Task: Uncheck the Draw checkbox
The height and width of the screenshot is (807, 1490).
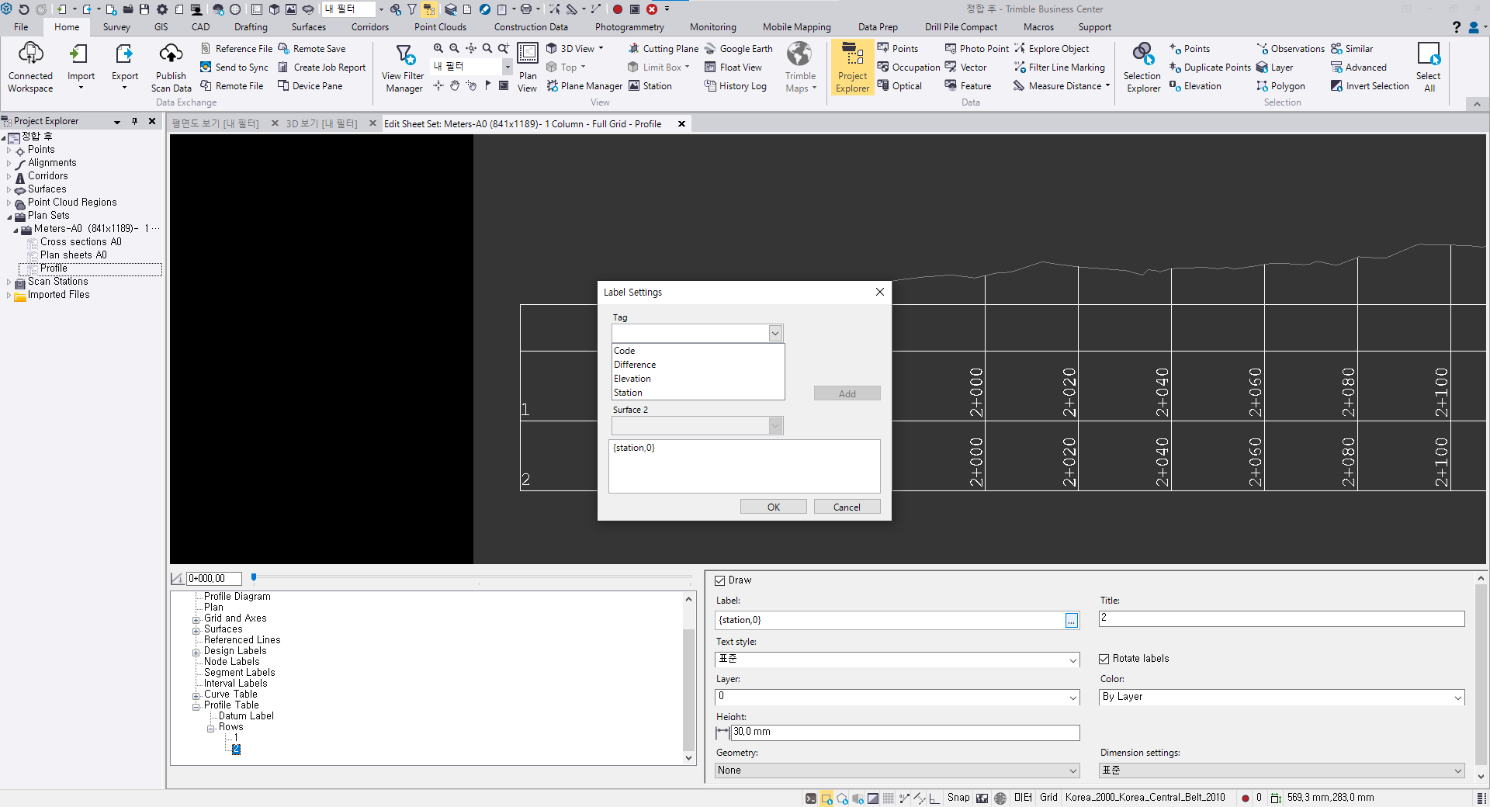Action: point(720,580)
